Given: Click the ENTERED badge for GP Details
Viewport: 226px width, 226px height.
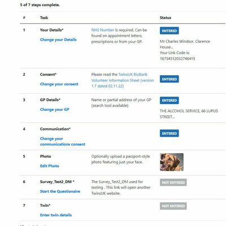Looking at the screenshot, I should point(169,101).
